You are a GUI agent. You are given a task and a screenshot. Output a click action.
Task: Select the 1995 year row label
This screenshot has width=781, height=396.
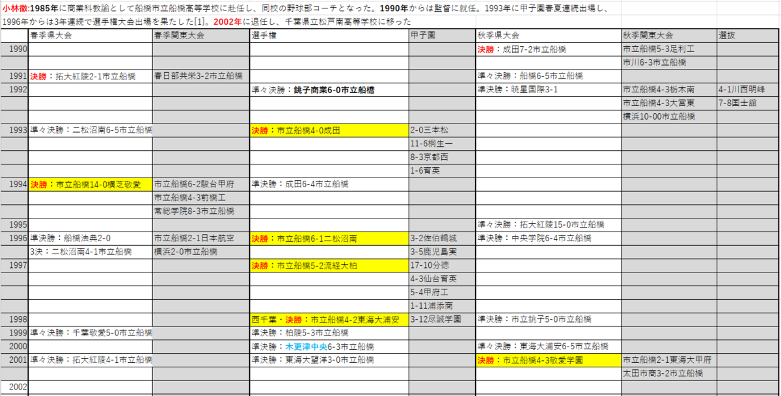tap(14, 225)
